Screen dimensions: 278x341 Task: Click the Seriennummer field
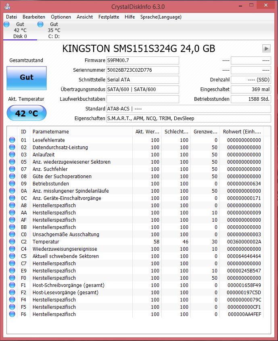click(142, 70)
